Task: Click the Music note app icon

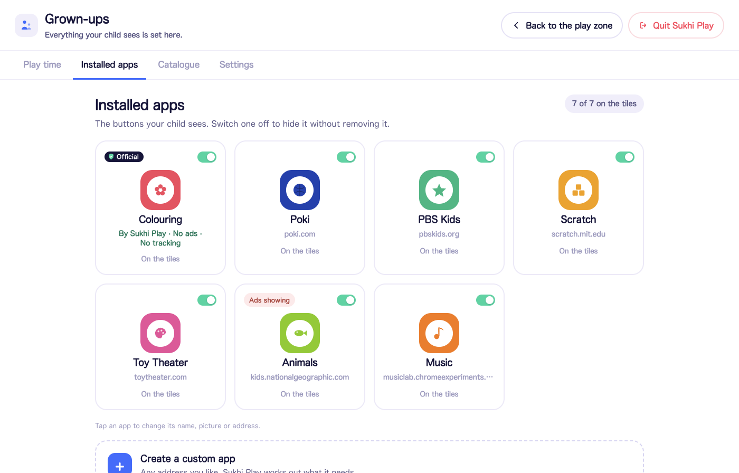Action: click(439, 333)
